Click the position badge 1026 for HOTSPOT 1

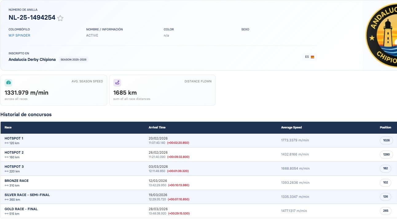point(386,140)
